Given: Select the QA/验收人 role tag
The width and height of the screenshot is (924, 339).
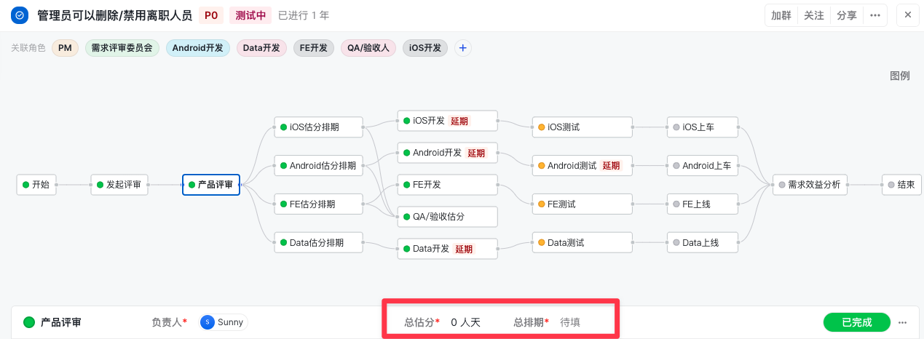Looking at the screenshot, I should (368, 48).
